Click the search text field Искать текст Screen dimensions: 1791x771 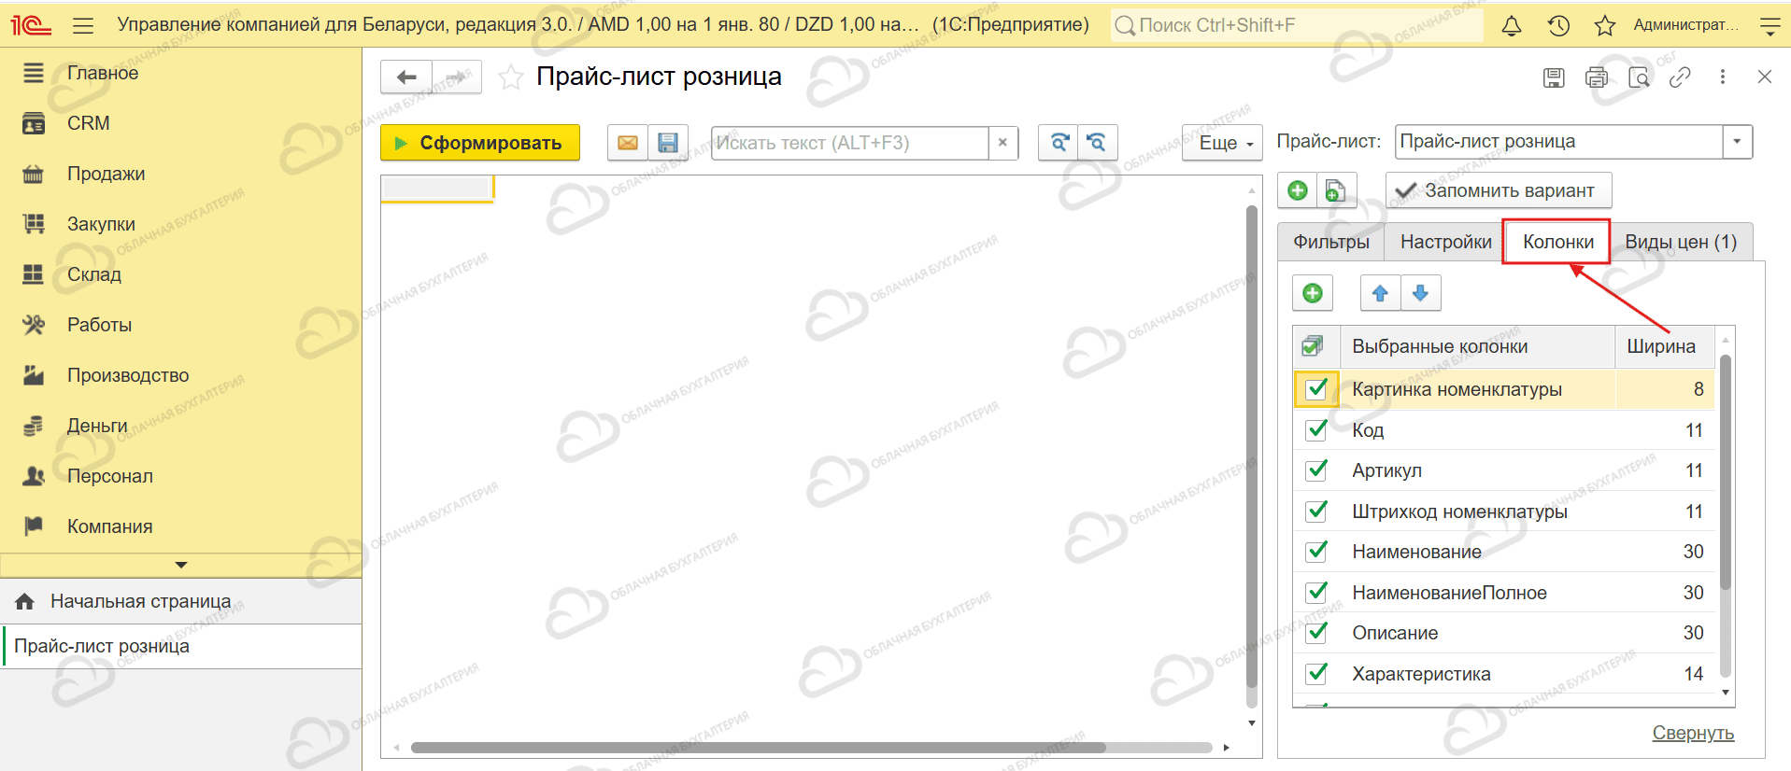pos(849,143)
